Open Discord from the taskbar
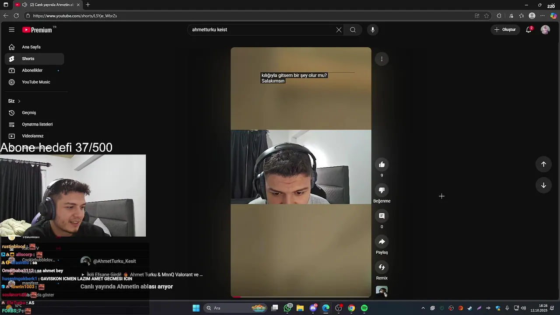The height and width of the screenshot is (315, 560). pos(313,308)
